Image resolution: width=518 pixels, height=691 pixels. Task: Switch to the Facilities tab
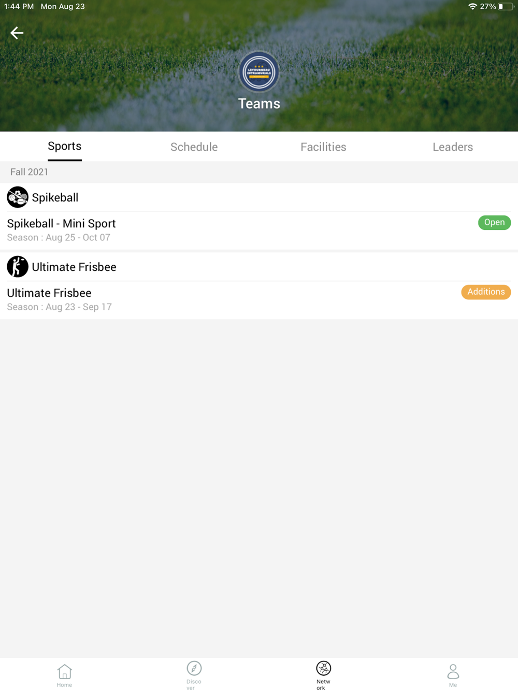324,147
